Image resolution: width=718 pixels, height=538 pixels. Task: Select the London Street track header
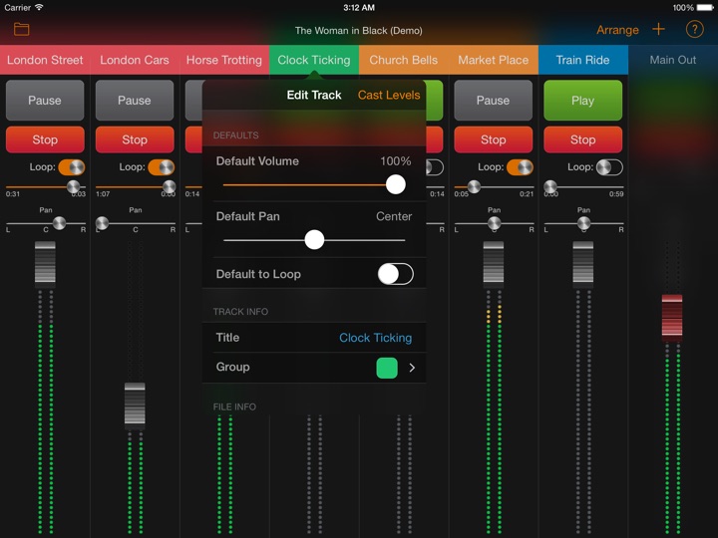45,60
